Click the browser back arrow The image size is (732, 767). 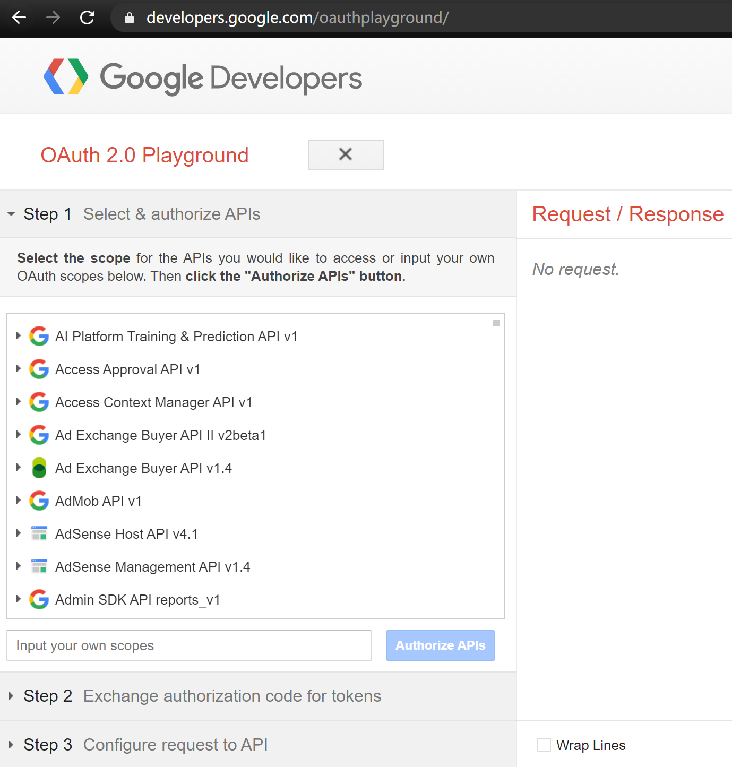19,18
